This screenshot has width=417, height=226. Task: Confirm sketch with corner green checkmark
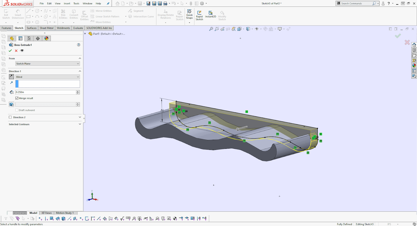398,36
